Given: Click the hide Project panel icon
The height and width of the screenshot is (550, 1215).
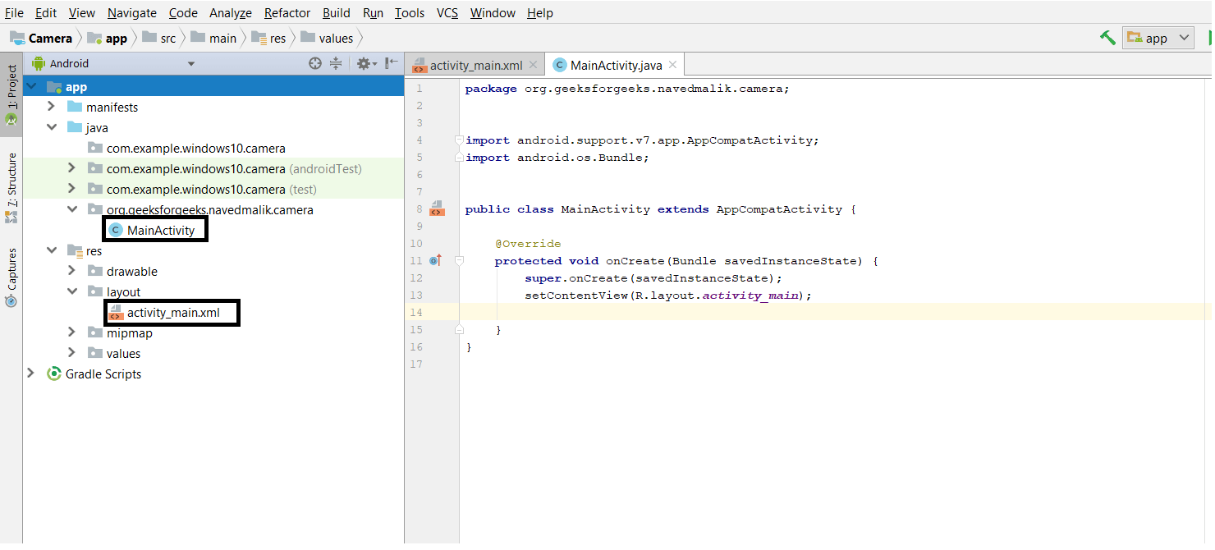Looking at the screenshot, I should (x=392, y=63).
